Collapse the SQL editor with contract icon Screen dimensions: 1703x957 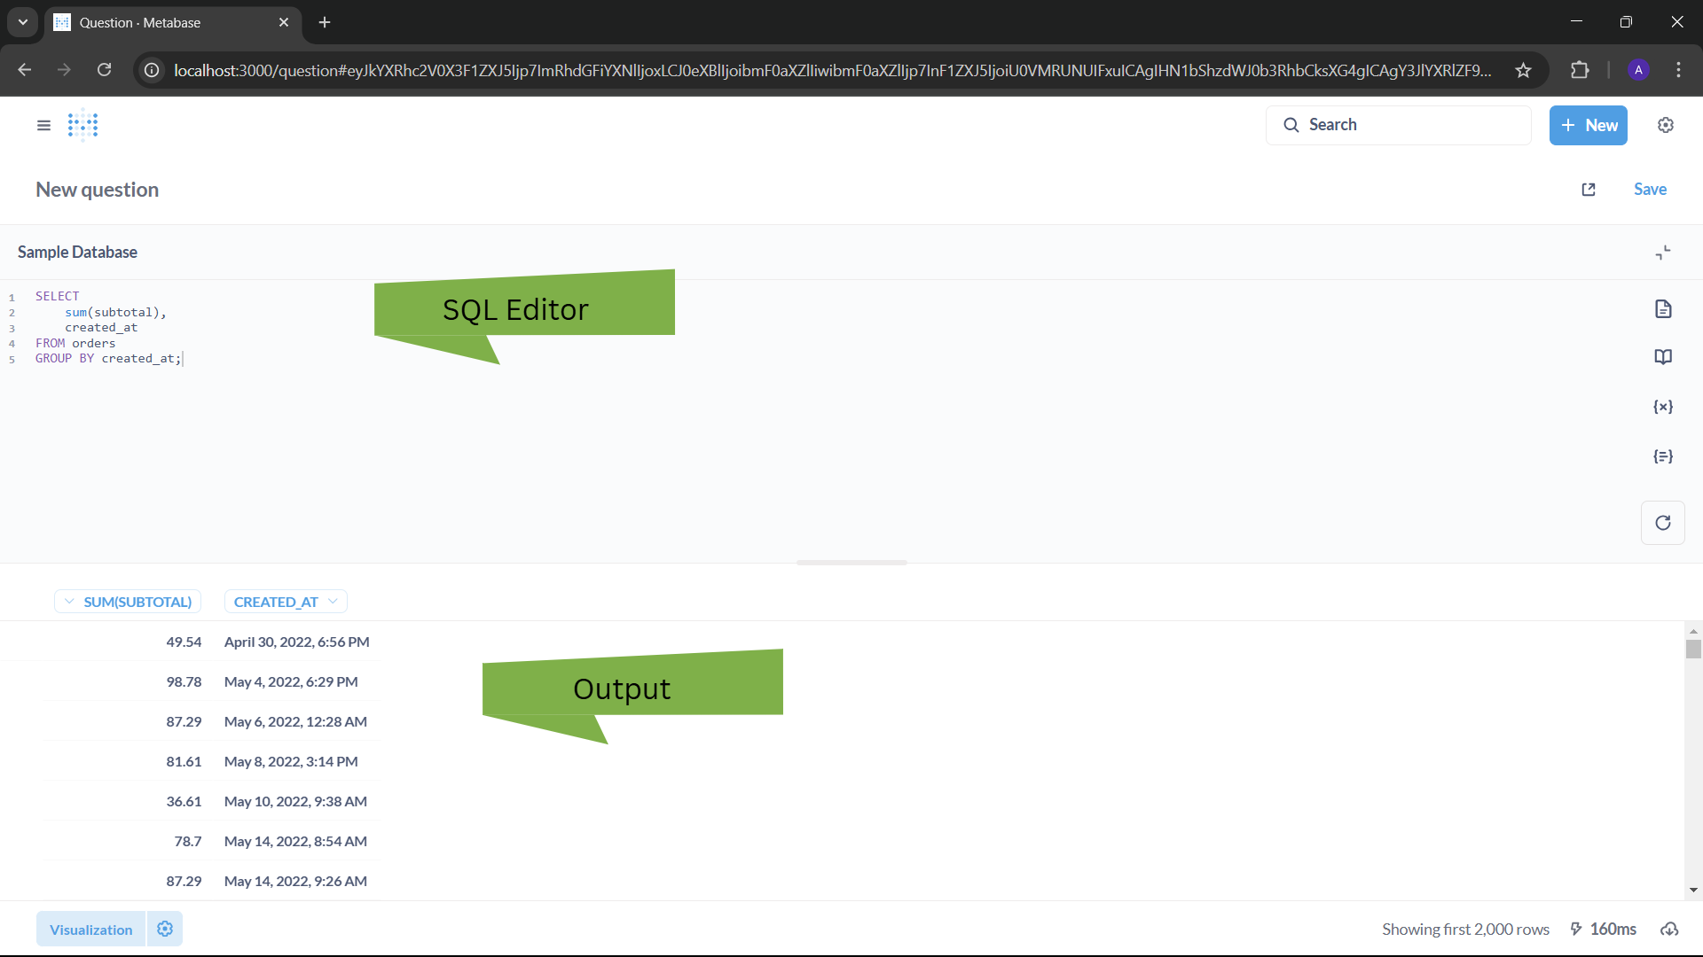pyautogui.click(x=1663, y=253)
